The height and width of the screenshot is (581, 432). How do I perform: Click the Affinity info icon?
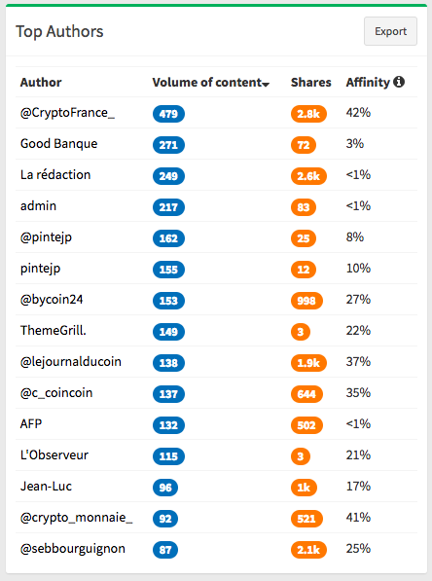(399, 82)
